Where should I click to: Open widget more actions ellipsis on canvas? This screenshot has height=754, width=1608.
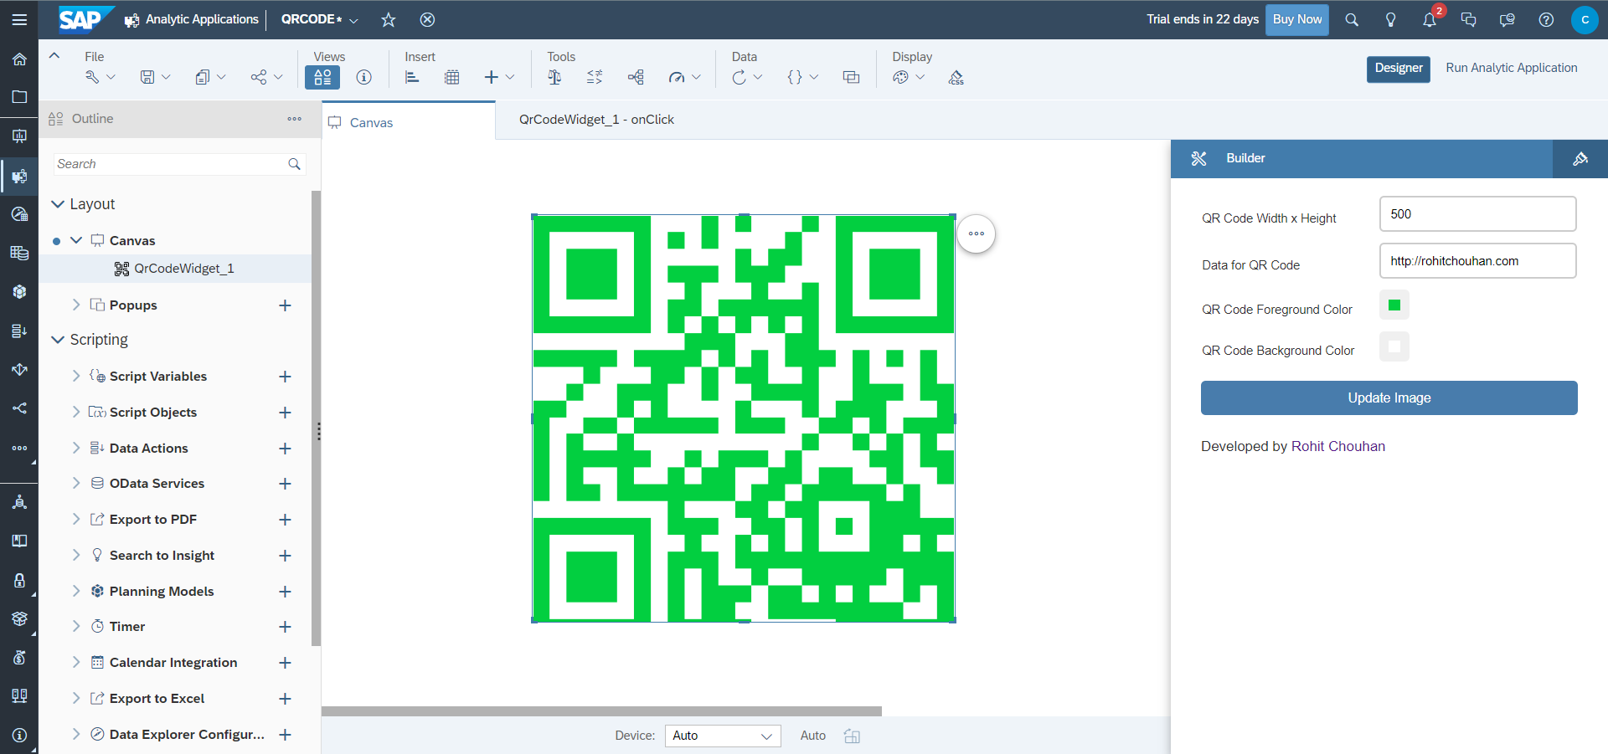(976, 233)
